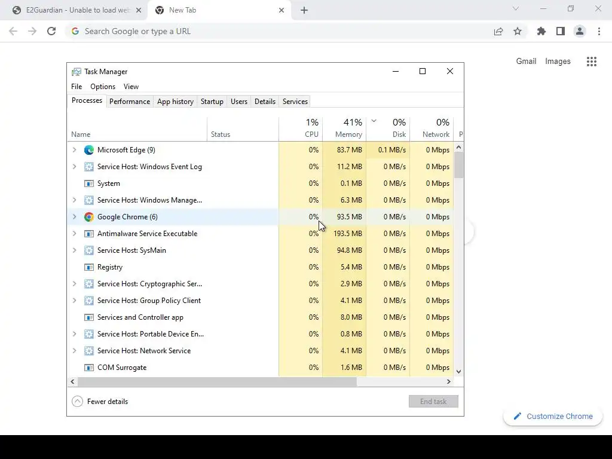Click the COM Surrogate process icon
This screenshot has width=612, height=459.
pos(89,368)
